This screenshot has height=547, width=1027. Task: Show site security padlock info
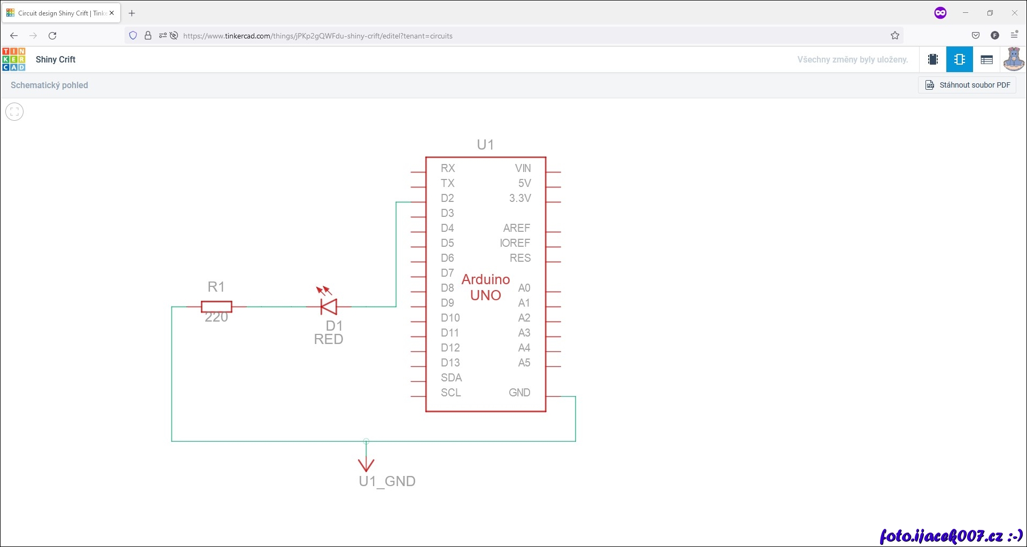pos(148,36)
